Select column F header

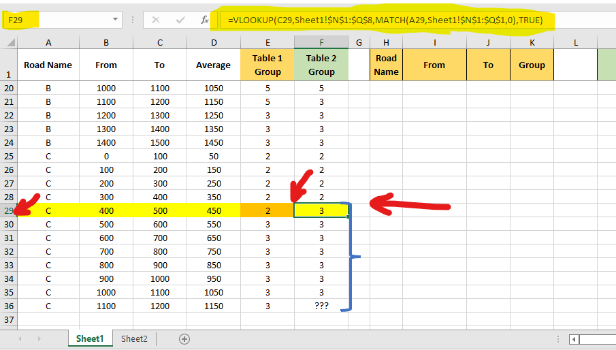point(321,42)
